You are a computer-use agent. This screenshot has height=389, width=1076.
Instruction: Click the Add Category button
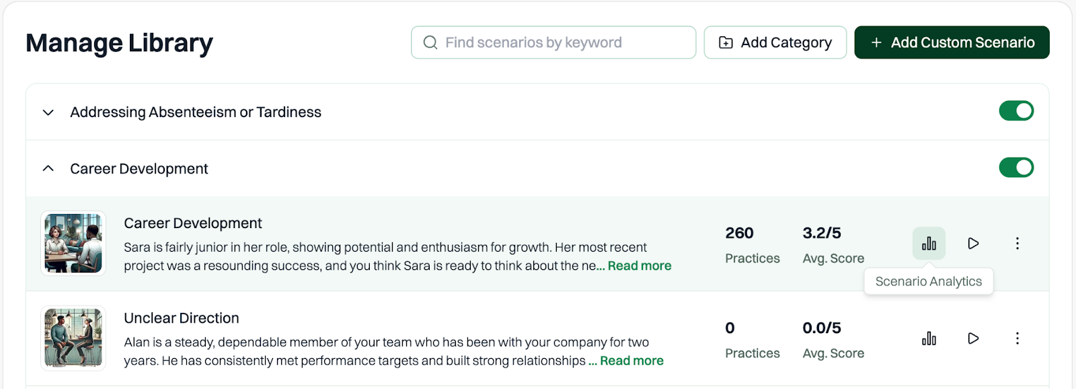[775, 42]
